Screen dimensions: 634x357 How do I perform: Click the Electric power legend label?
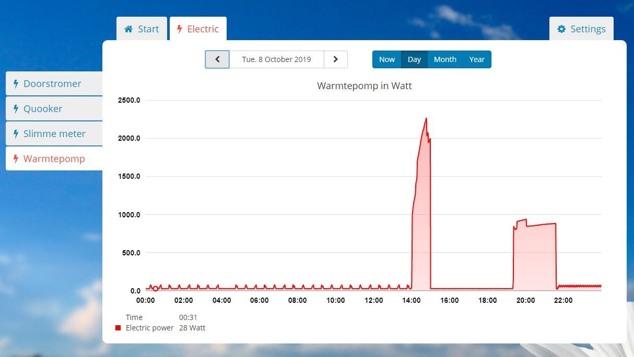(x=149, y=328)
